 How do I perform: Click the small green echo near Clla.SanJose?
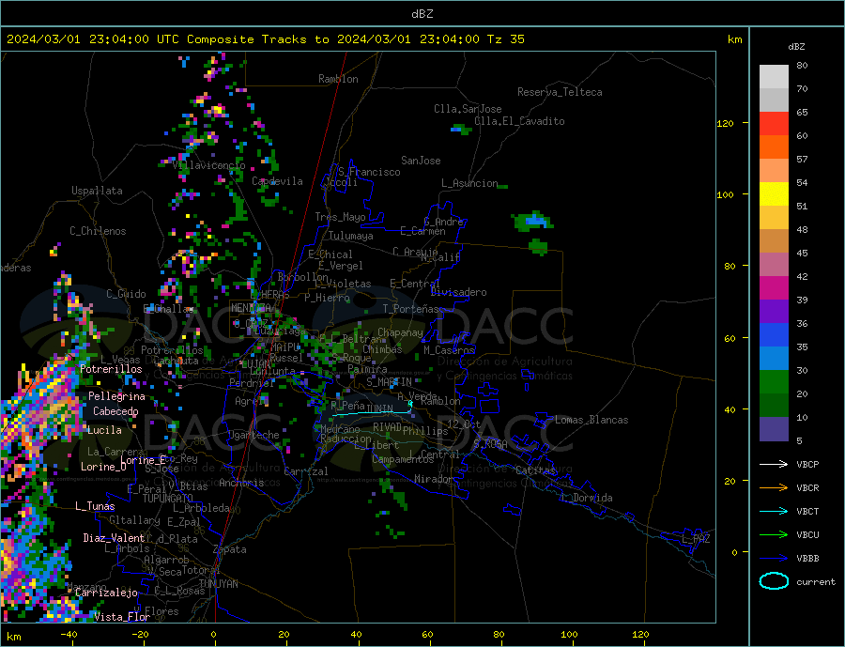(x=461, y=129)
